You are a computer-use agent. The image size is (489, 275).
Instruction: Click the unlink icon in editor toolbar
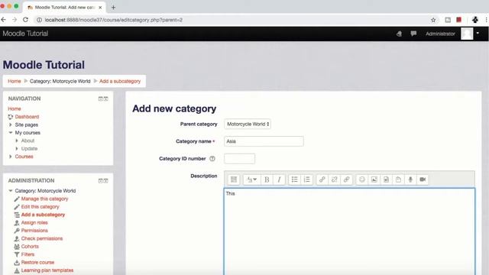click(x=335, y=180)
